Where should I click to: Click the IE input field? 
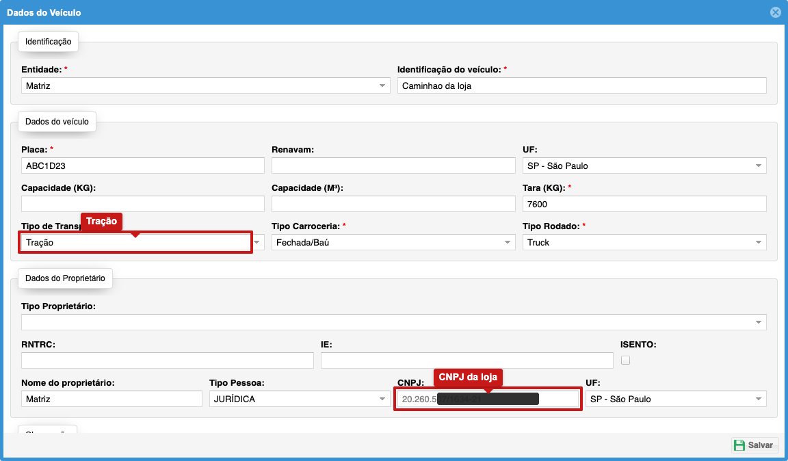[467, 360]
